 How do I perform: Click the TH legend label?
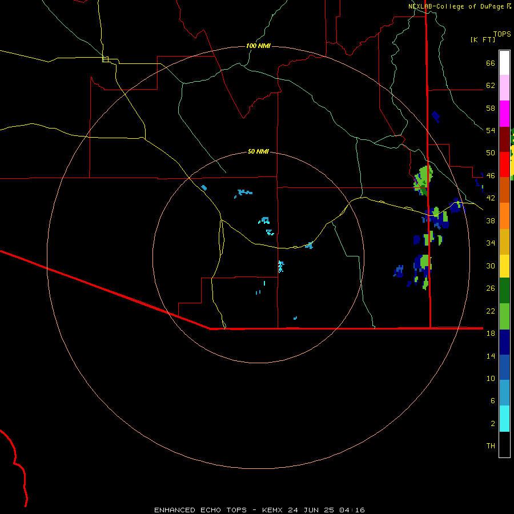(x=491, y=445)
